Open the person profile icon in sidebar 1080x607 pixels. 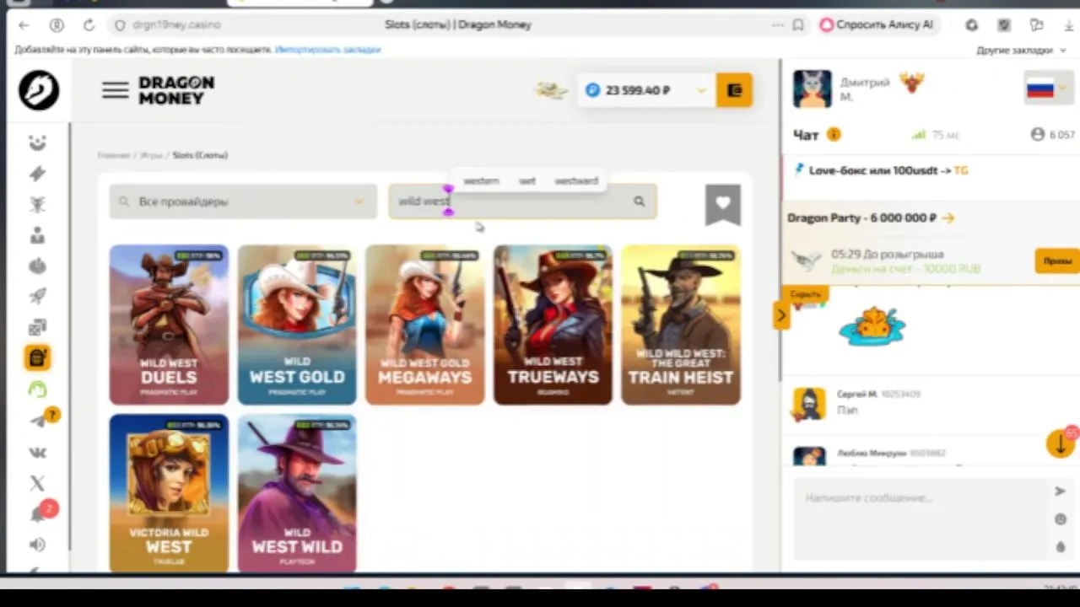pos(37,235)
